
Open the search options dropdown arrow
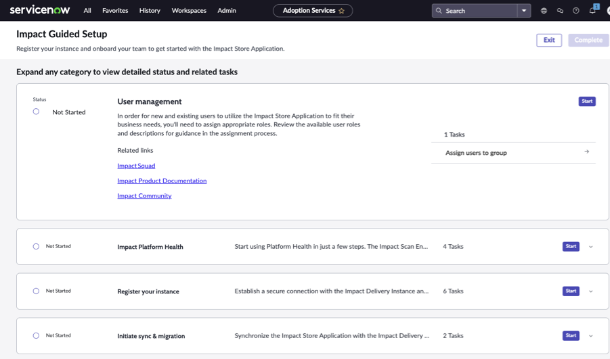(x=524, y=11)
